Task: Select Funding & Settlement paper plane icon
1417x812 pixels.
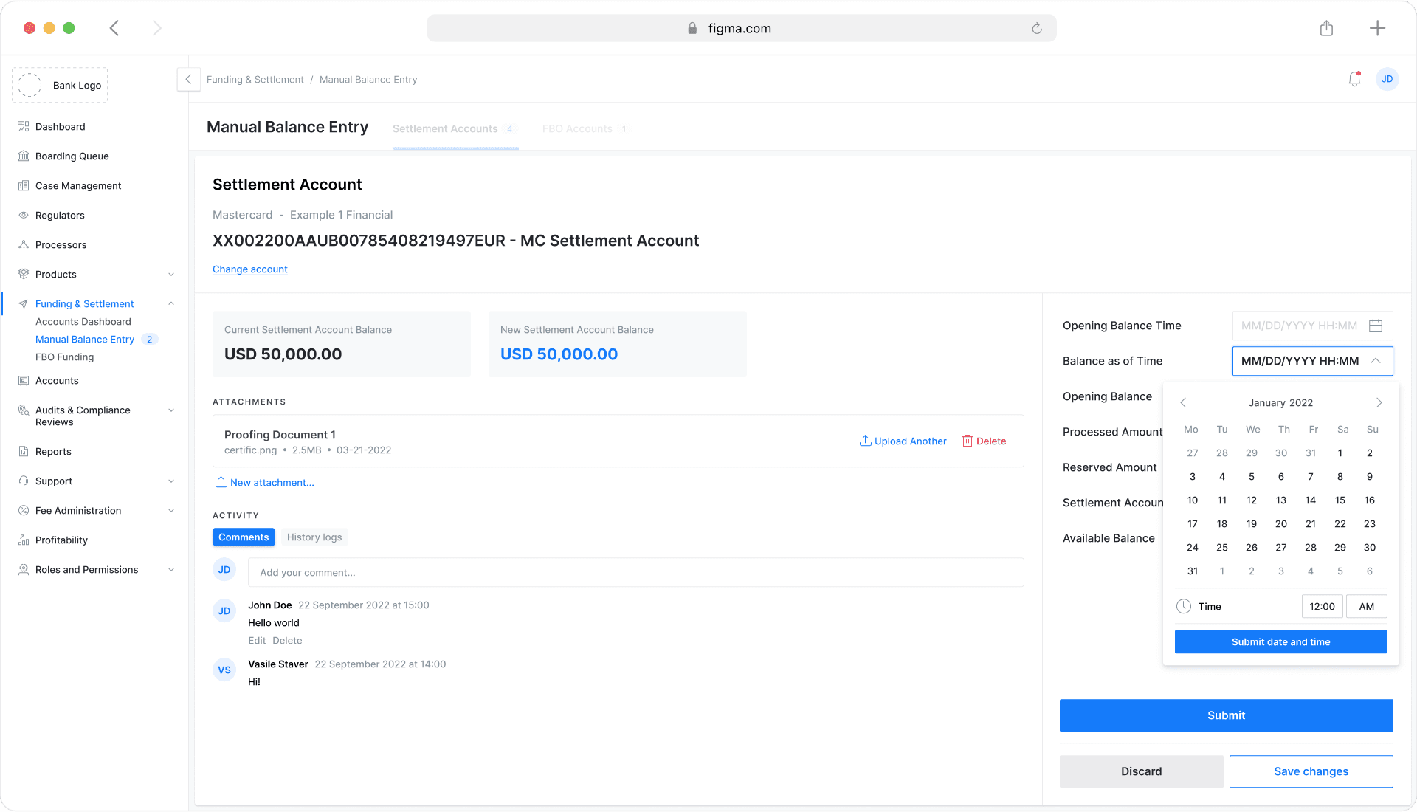Action: pyautogui.click(x=24, y=303)
